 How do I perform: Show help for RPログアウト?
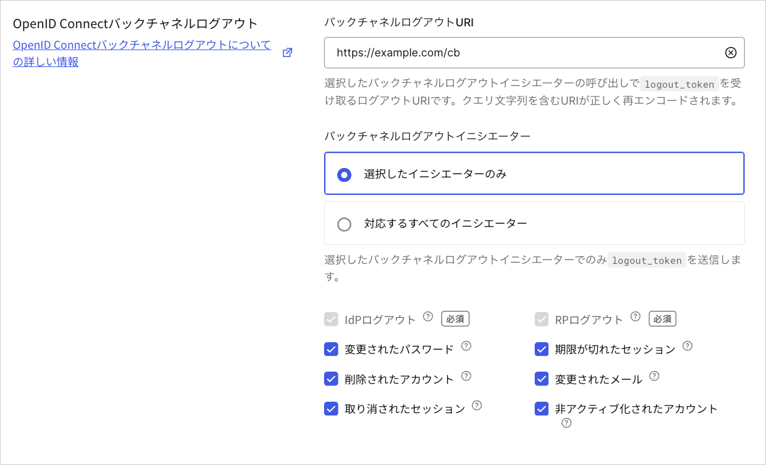tap(636, 316)
